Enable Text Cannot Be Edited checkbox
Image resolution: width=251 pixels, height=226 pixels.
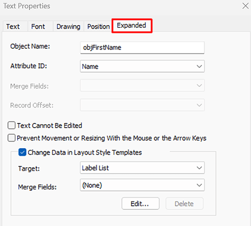click(x=12, y=126)
